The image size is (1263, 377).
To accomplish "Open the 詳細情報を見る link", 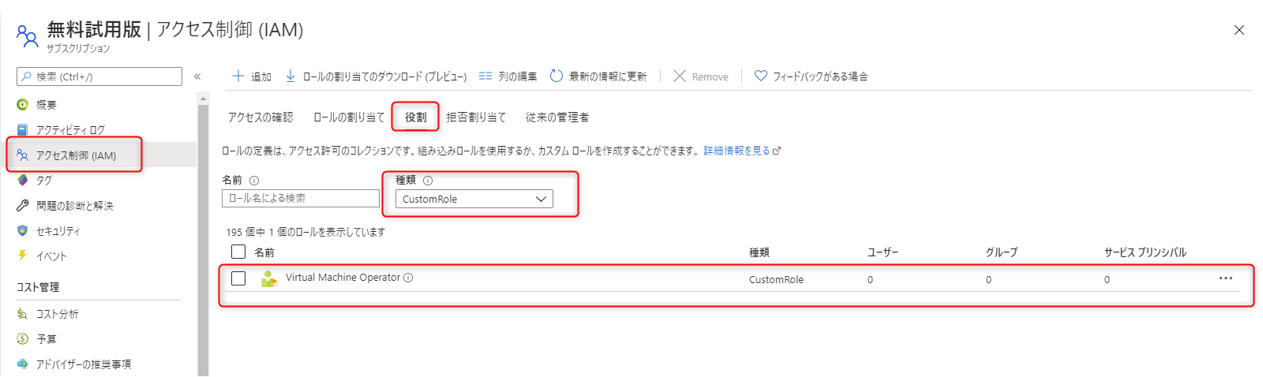I will point(737,151).
